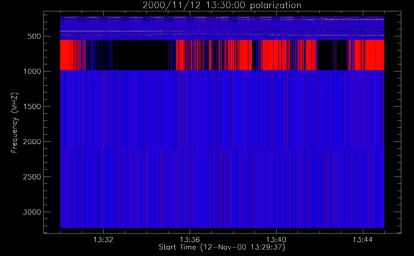Viewport: 414px width, 256px height.
Task: Click the 2000 frequency tick label
Action: 32,142
